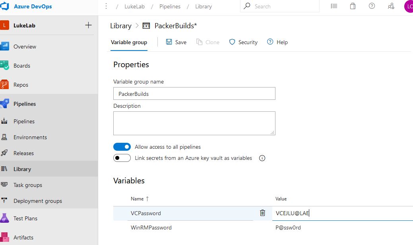Image resolution: width=413 pixels, height=245 pixels.
Task: Click the Environments icon in sidebar
Action: [x=4, y=137]
